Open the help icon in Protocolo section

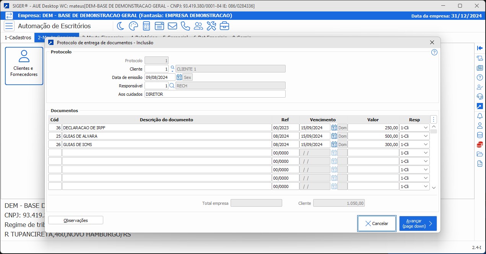[x=434, y=53]
